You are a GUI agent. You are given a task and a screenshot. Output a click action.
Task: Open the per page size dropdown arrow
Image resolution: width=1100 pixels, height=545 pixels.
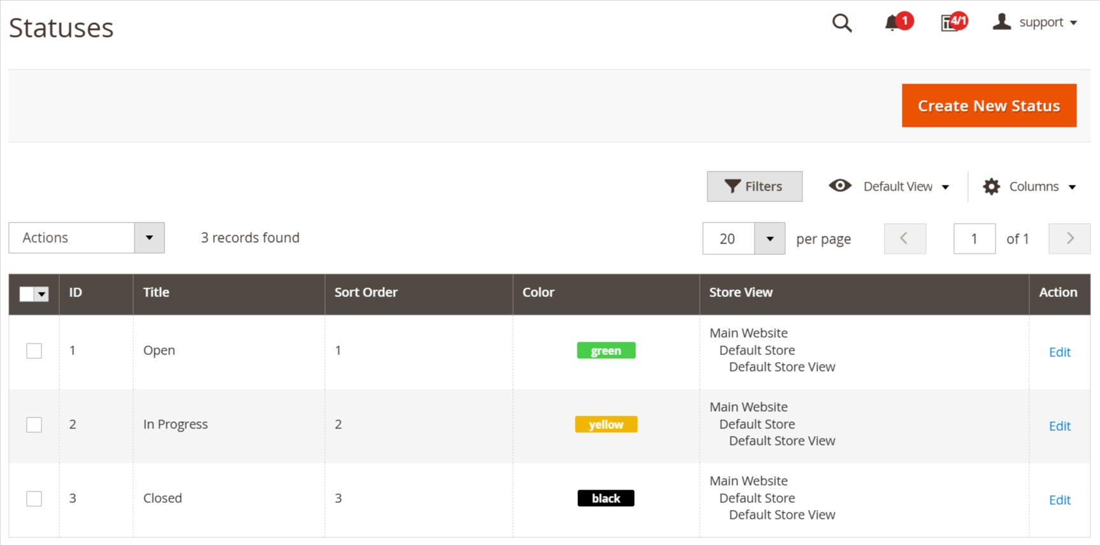click(769, 239)
